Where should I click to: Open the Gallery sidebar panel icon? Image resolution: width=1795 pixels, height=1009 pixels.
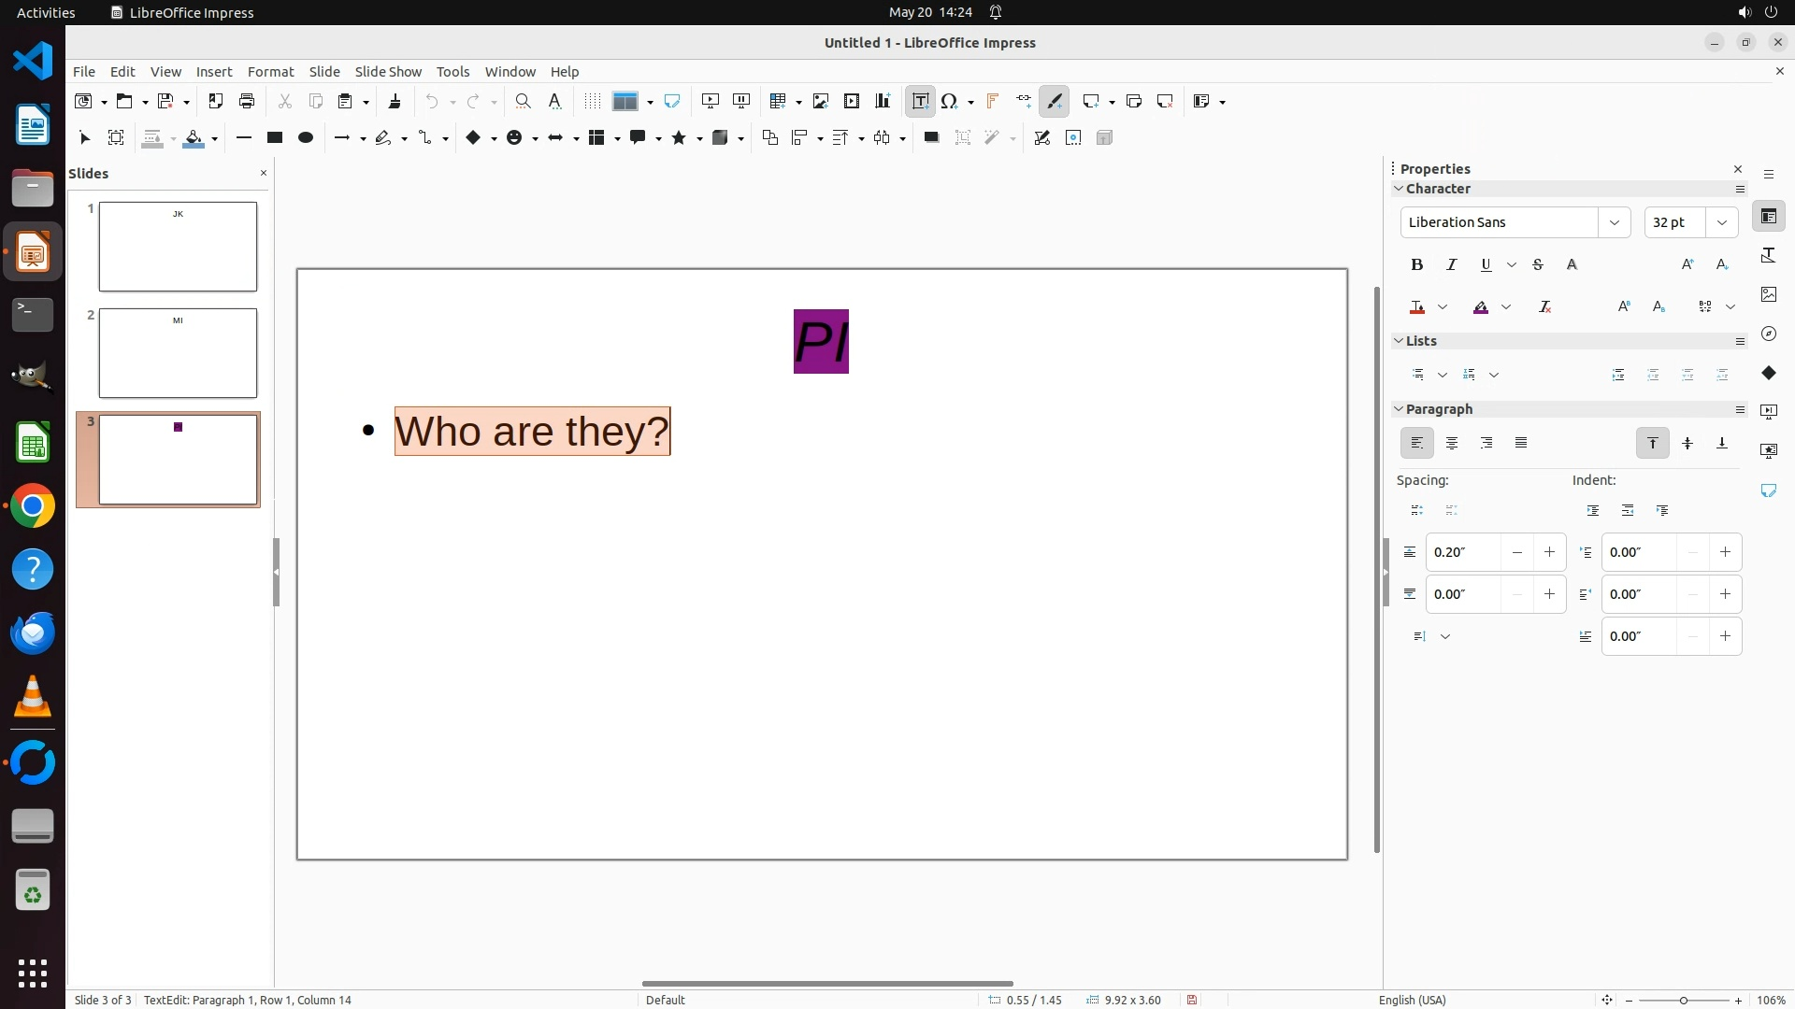(x=1768, y=294)
